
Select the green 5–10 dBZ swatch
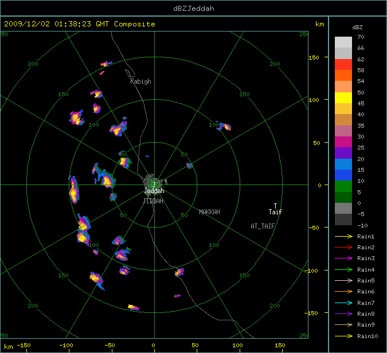click(x=343, y=186)
